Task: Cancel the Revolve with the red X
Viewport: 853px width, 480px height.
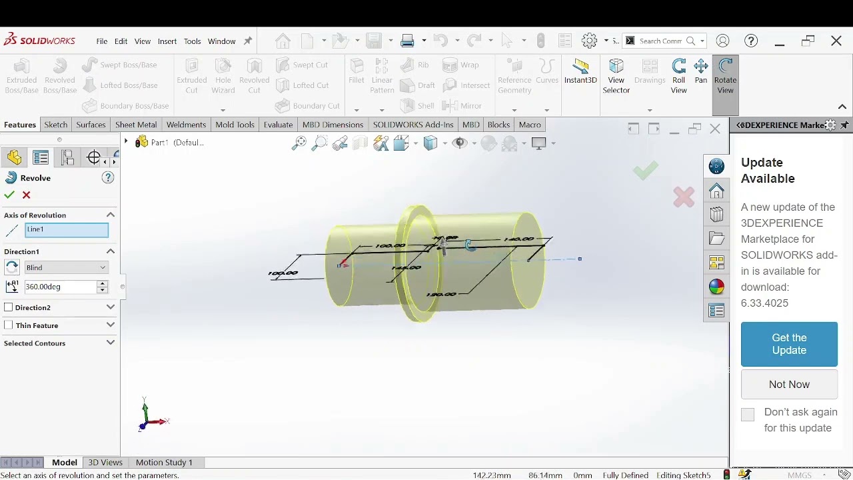Action: tap(26, 195)
